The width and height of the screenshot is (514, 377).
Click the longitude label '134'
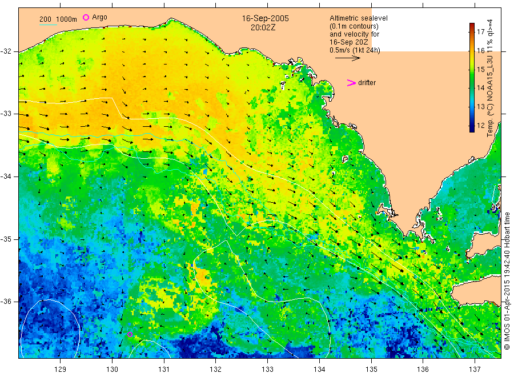click(319, 370)
